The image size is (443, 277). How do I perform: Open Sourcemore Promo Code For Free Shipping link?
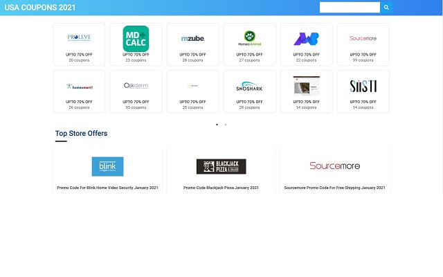(334, 188)
